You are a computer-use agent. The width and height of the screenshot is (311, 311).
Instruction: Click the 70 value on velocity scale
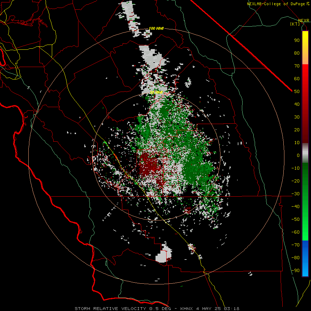(297, 66)
